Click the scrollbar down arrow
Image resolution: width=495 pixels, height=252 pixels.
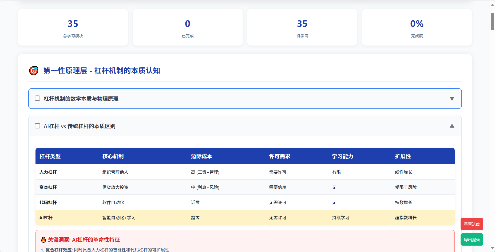pos(492,248)
